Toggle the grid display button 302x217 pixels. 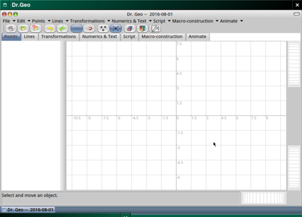pyautogui.click(x=77, y=28)
